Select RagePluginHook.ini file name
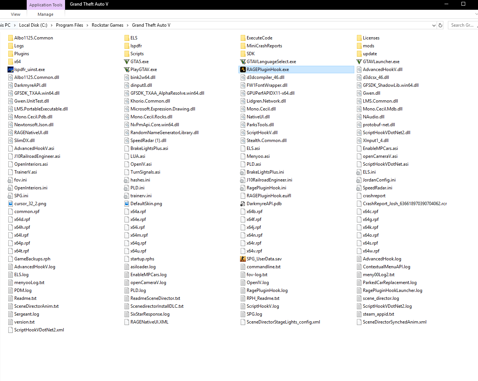Viewport: 478px width, 381px height. click(266, 188)
